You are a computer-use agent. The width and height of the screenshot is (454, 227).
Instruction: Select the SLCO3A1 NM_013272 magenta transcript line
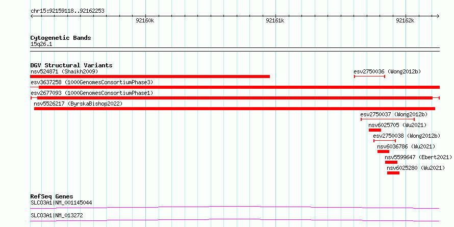235,220
